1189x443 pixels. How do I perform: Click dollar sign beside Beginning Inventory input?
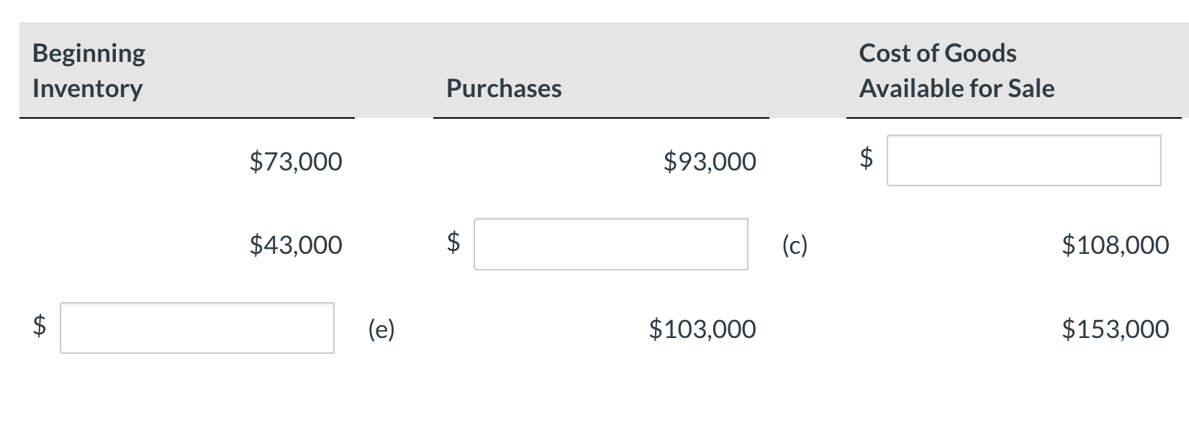click(40, 326)
